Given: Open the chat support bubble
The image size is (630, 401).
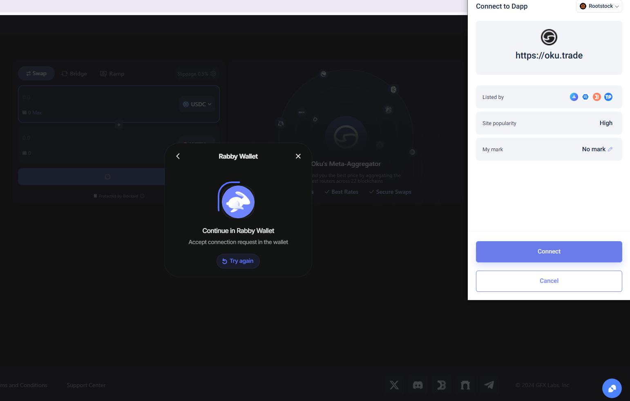Looking at the screenshot, I should coord(612,388).
